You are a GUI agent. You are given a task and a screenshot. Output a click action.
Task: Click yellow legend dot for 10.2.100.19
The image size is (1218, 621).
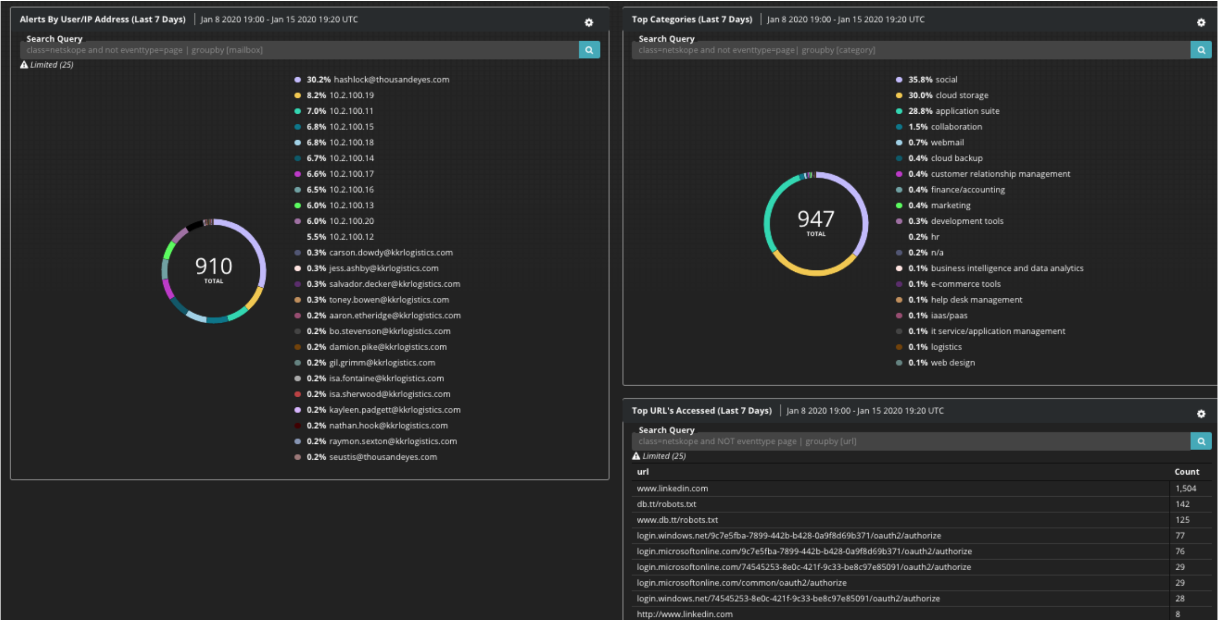[297, 95]
